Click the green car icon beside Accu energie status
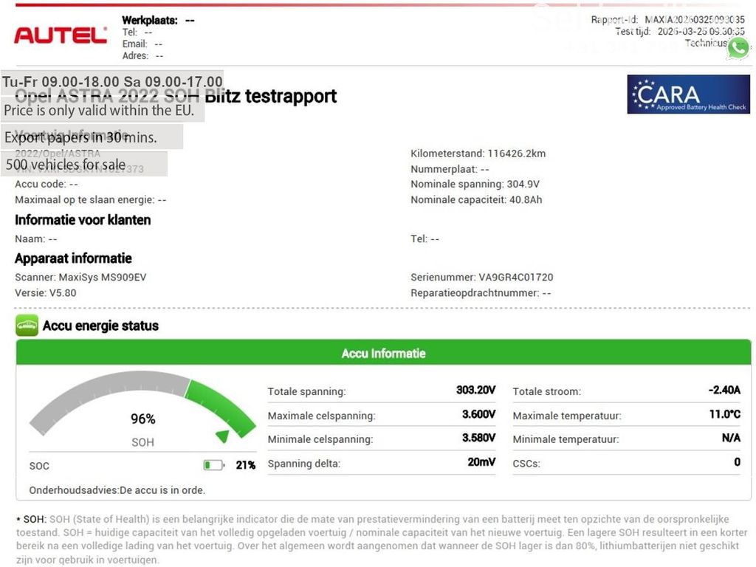Viewport: 756px width, 567px height. click(27, 326)
